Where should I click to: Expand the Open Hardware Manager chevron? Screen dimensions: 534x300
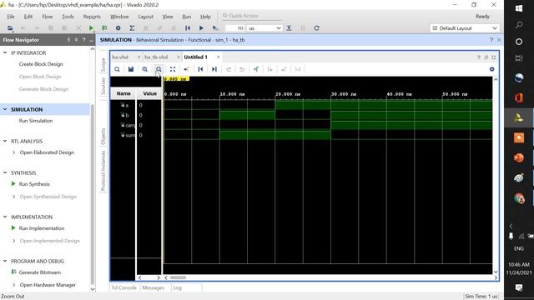point(13,285)
